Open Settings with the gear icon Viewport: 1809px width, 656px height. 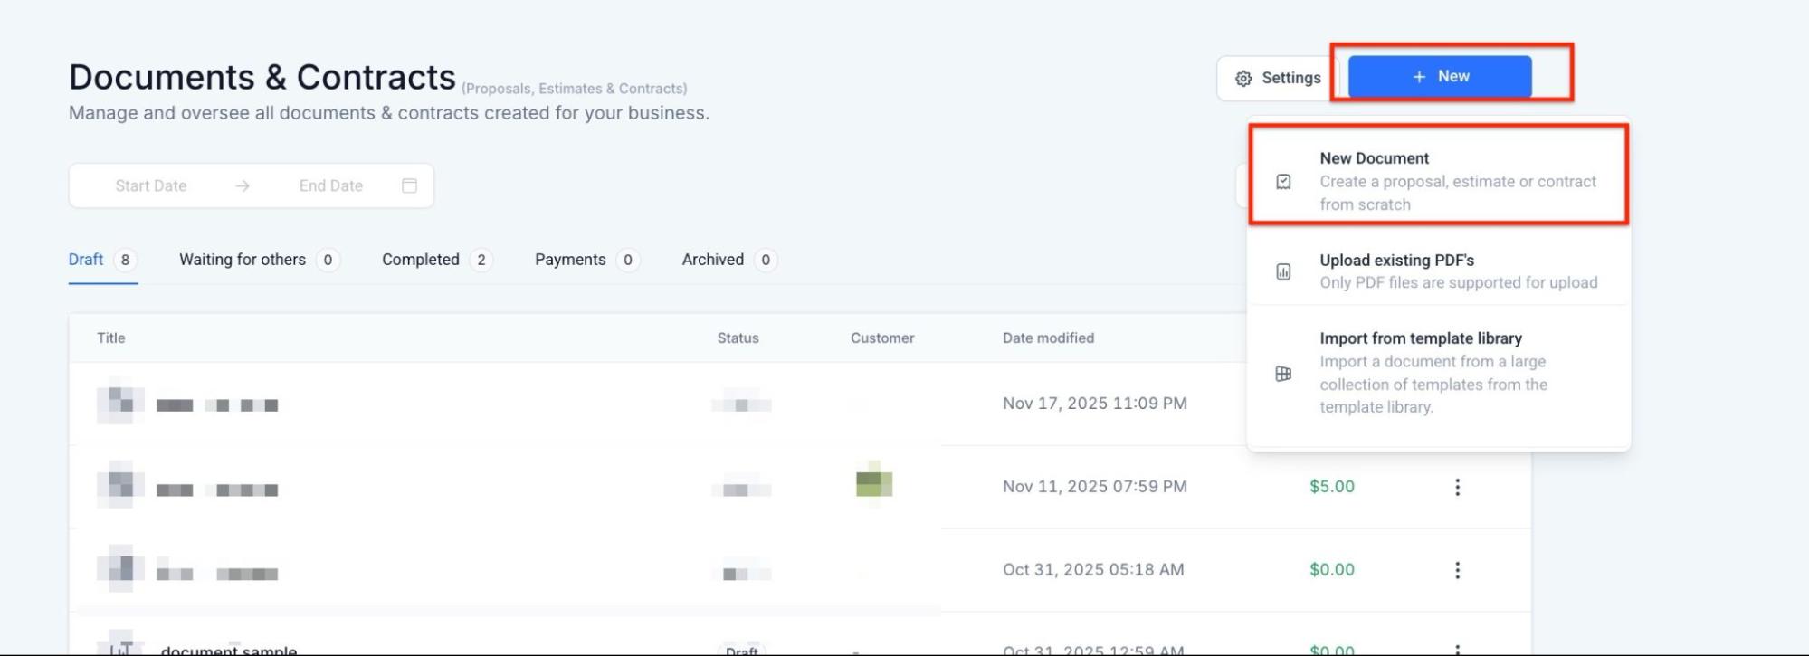[x=1277, y=79]
